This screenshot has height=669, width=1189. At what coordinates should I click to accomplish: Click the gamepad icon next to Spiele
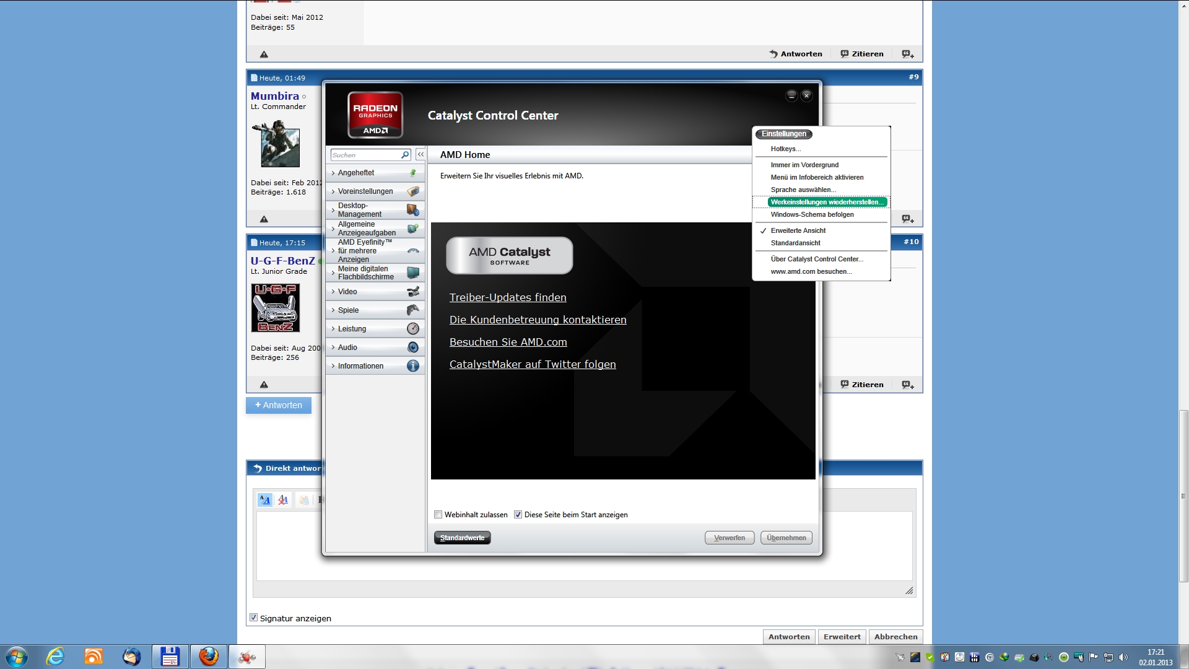coord(413,310)
